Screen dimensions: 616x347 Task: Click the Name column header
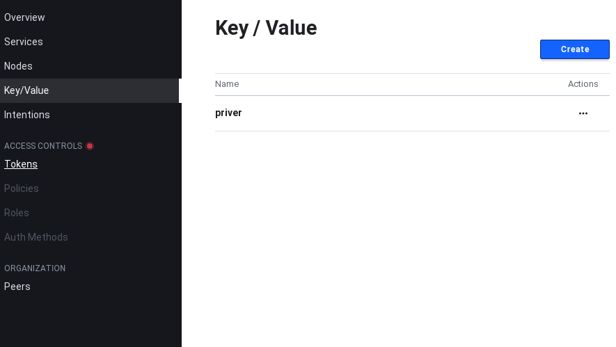[227, 84]
